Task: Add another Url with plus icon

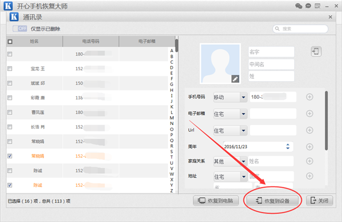Action: point(310,130)
